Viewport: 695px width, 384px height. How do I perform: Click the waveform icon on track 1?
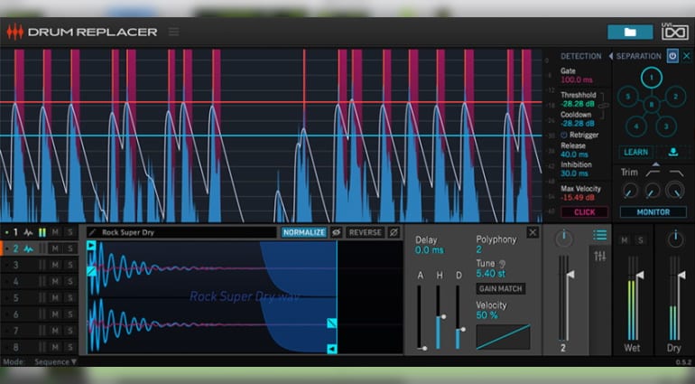28,232
